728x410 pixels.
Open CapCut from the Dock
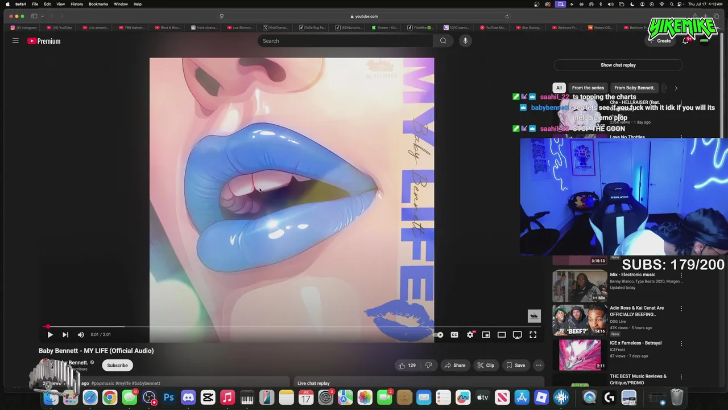(x=208, y=397)
